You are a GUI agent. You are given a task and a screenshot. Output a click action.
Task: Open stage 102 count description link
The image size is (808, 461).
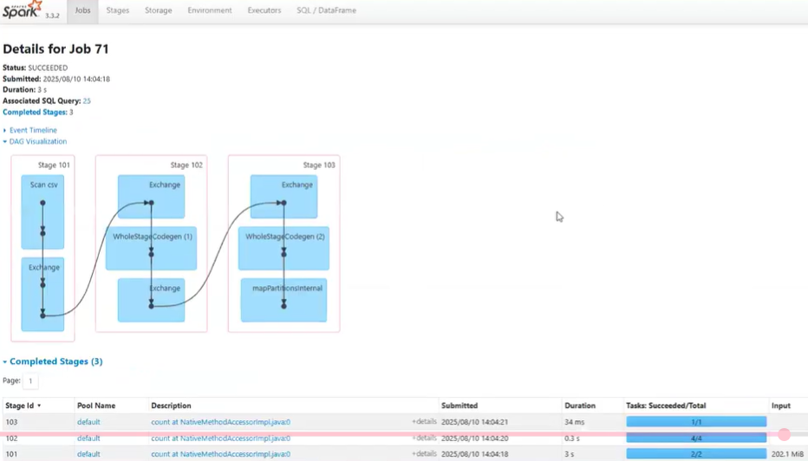click(220, 438)
